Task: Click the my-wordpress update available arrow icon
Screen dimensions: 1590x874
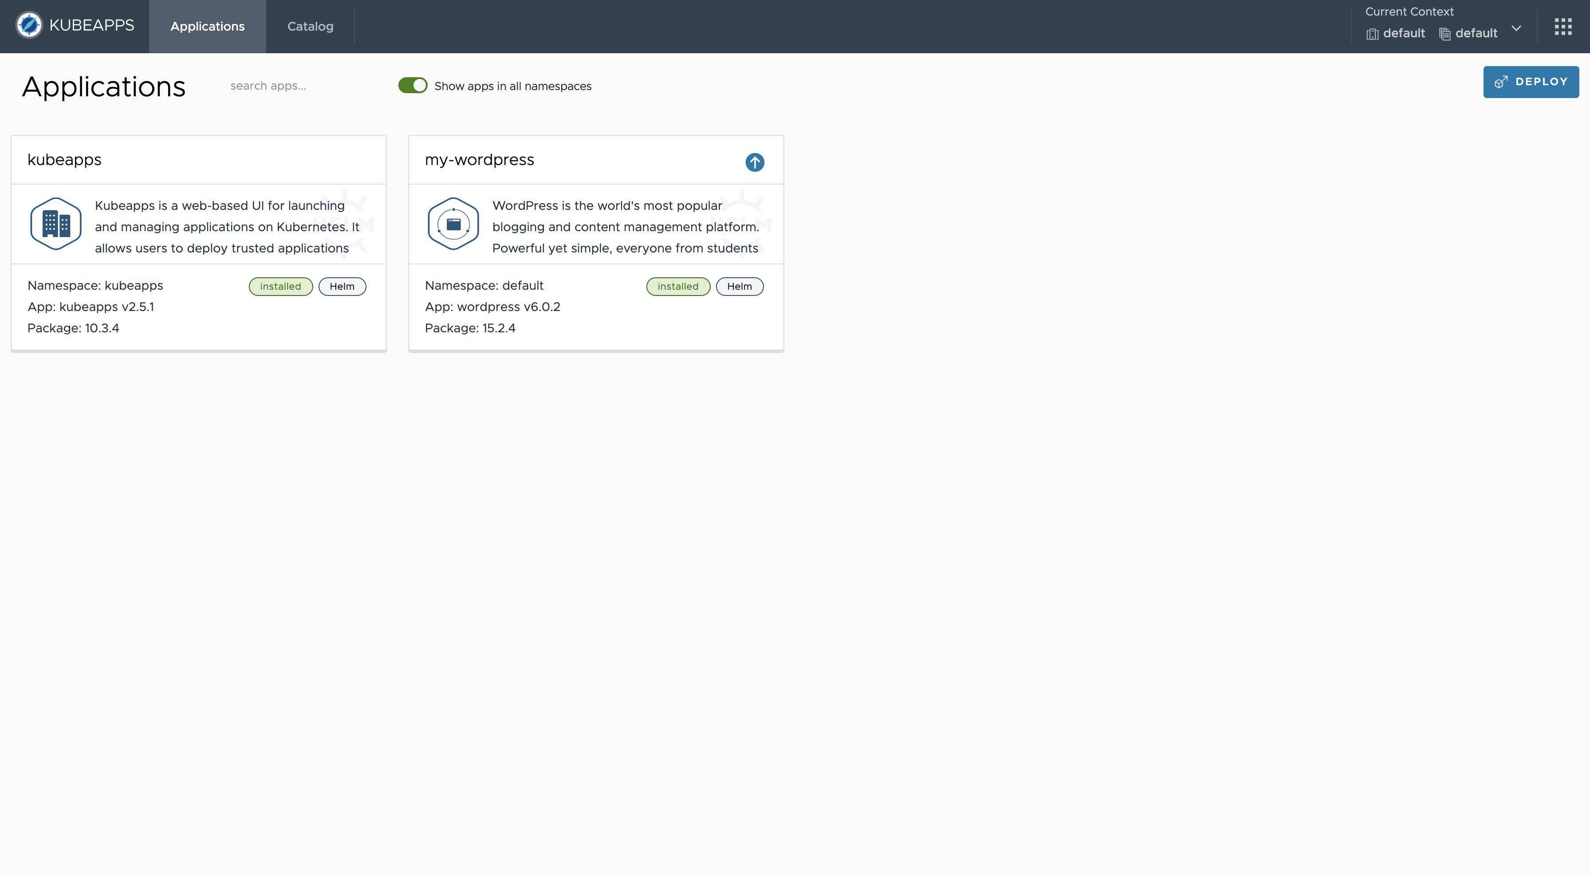Action: coord(754,162)
